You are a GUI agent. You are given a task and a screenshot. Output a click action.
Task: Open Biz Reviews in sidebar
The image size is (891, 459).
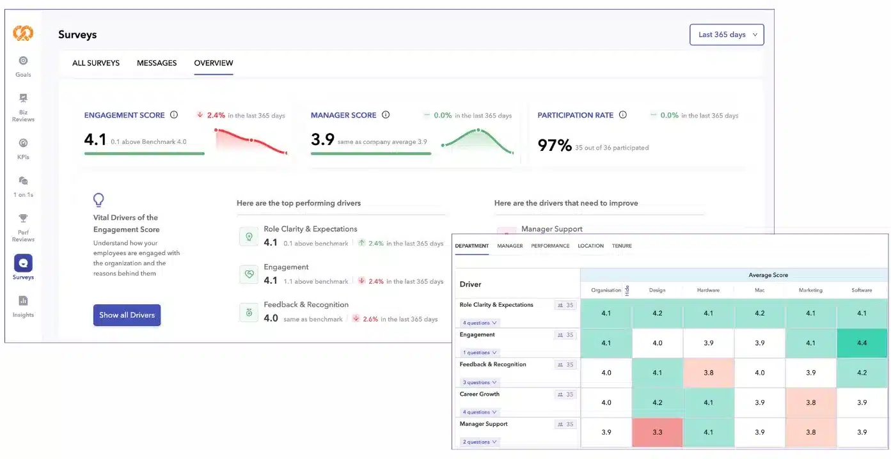(23, 107)
